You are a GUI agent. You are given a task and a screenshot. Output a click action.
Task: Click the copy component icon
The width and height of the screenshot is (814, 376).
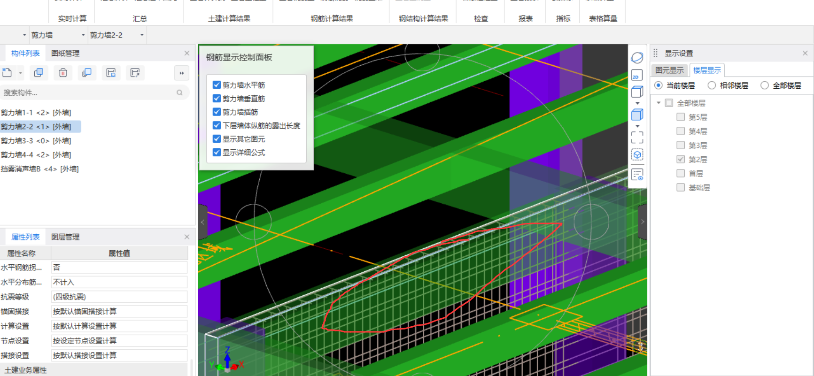39,73
